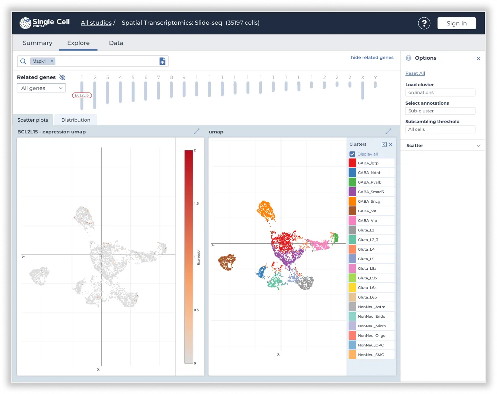
Task: Open the help question mark icon
Action: tap(424, 23)
